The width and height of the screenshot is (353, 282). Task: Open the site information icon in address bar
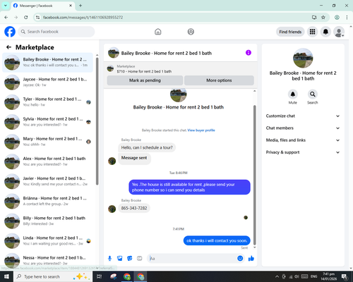pyautogui.click(x=37, y=17)
